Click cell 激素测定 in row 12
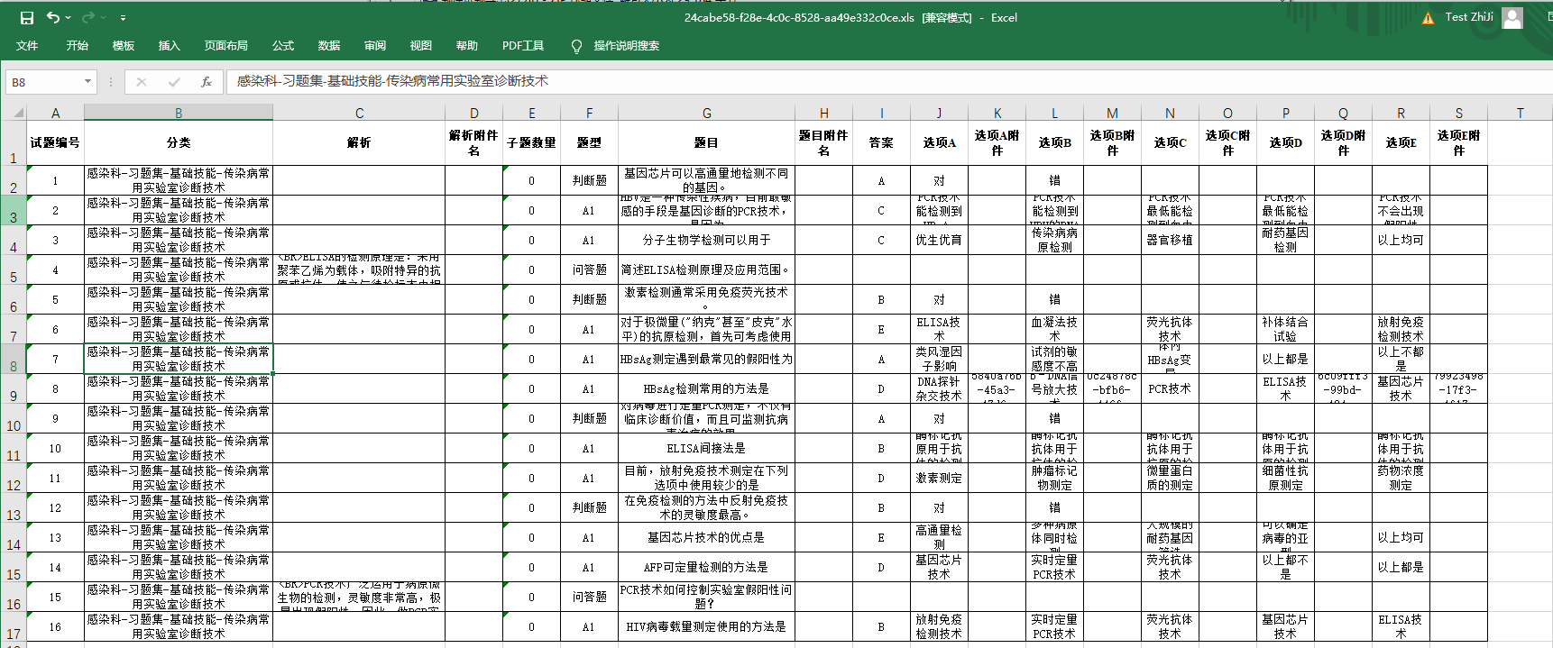The image size is (1553, 648). point(939,478)
